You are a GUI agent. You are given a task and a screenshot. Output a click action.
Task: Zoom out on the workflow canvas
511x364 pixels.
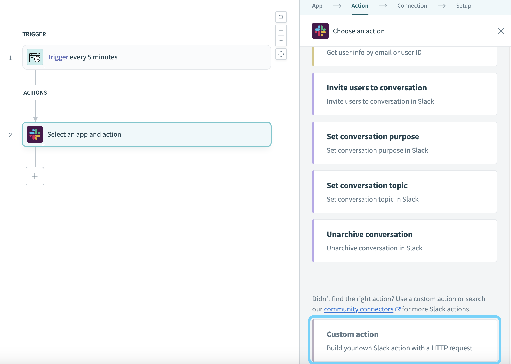(x=281, y=41)
